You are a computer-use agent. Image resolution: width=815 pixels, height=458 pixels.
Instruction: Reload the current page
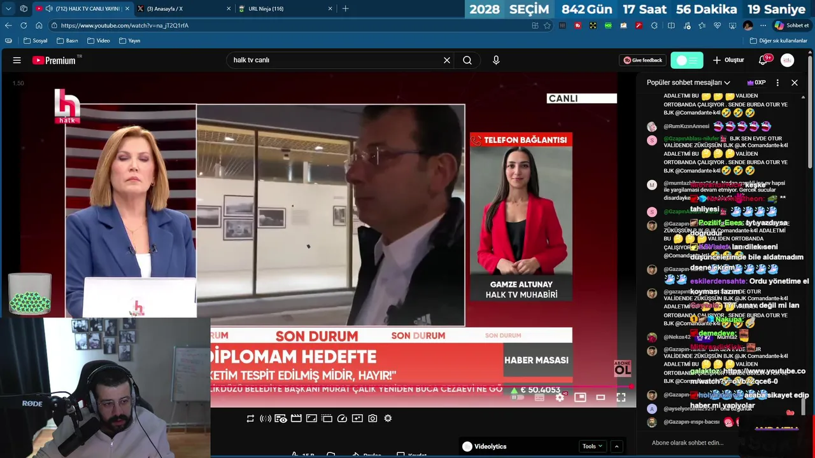(24, 25)
